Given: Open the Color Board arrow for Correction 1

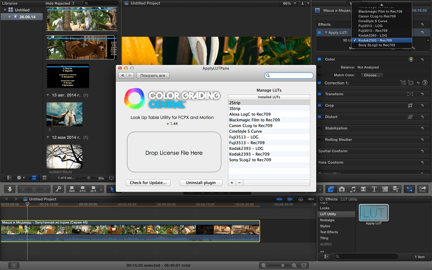Looking at the screenshot, I should [x=425, y=83].
